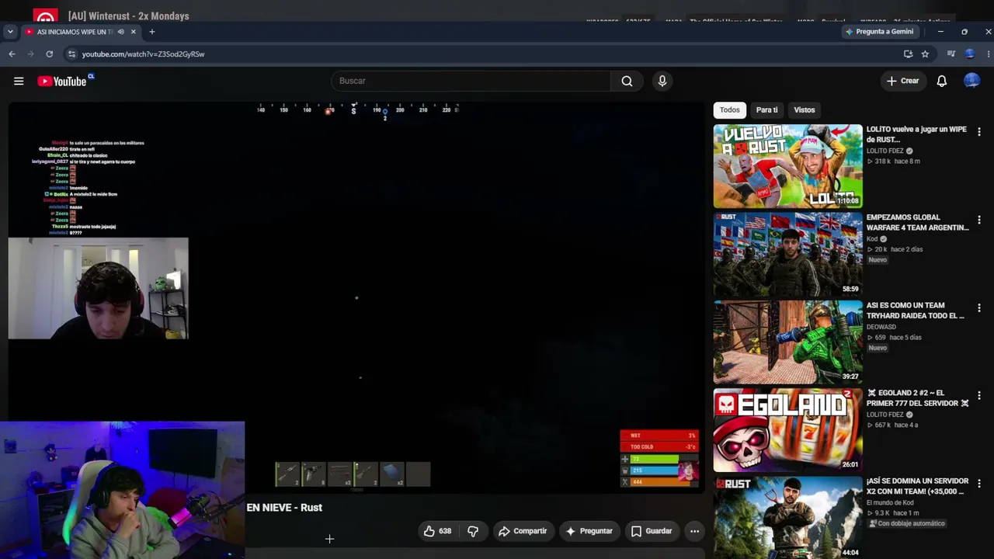The image size is (994, 559).
Task: Click the install app icon in address bar
Action: [908, 54]
